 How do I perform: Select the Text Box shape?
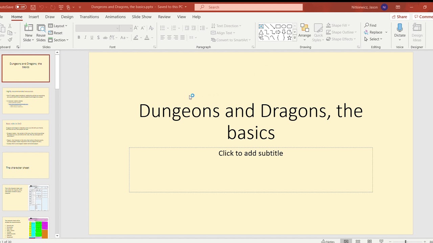[261, 26]
